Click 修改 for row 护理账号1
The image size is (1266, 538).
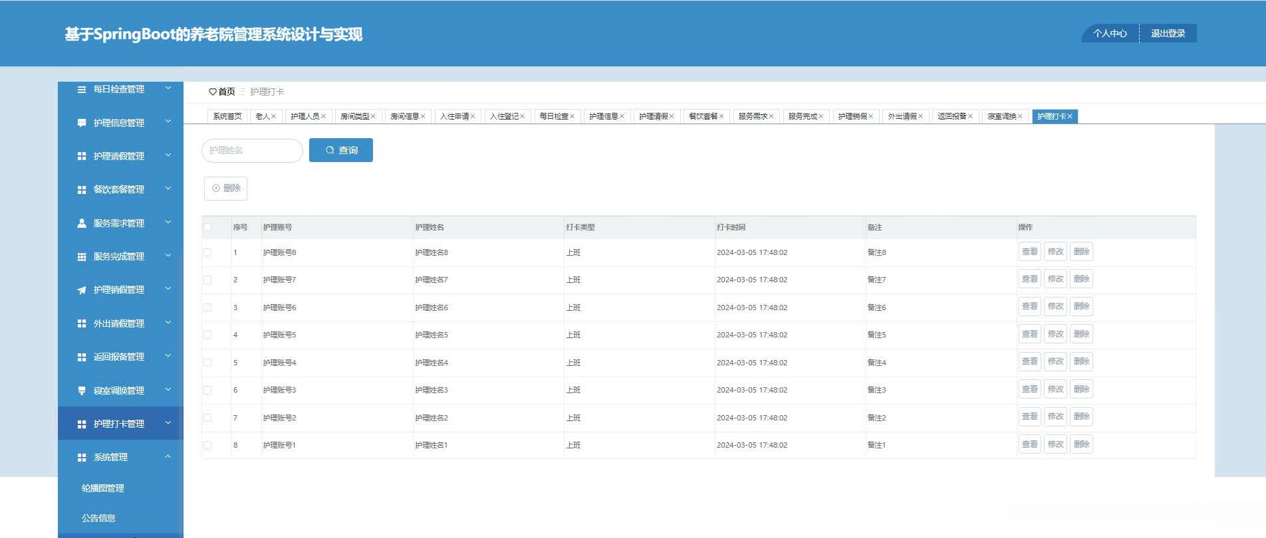coord(1056,444)
